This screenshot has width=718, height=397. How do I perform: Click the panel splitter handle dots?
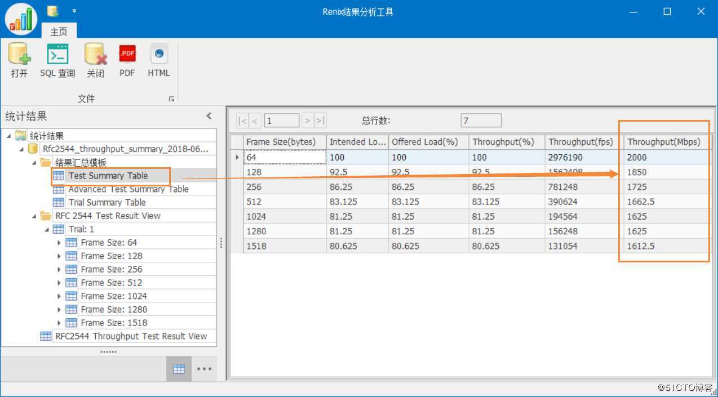221,243
